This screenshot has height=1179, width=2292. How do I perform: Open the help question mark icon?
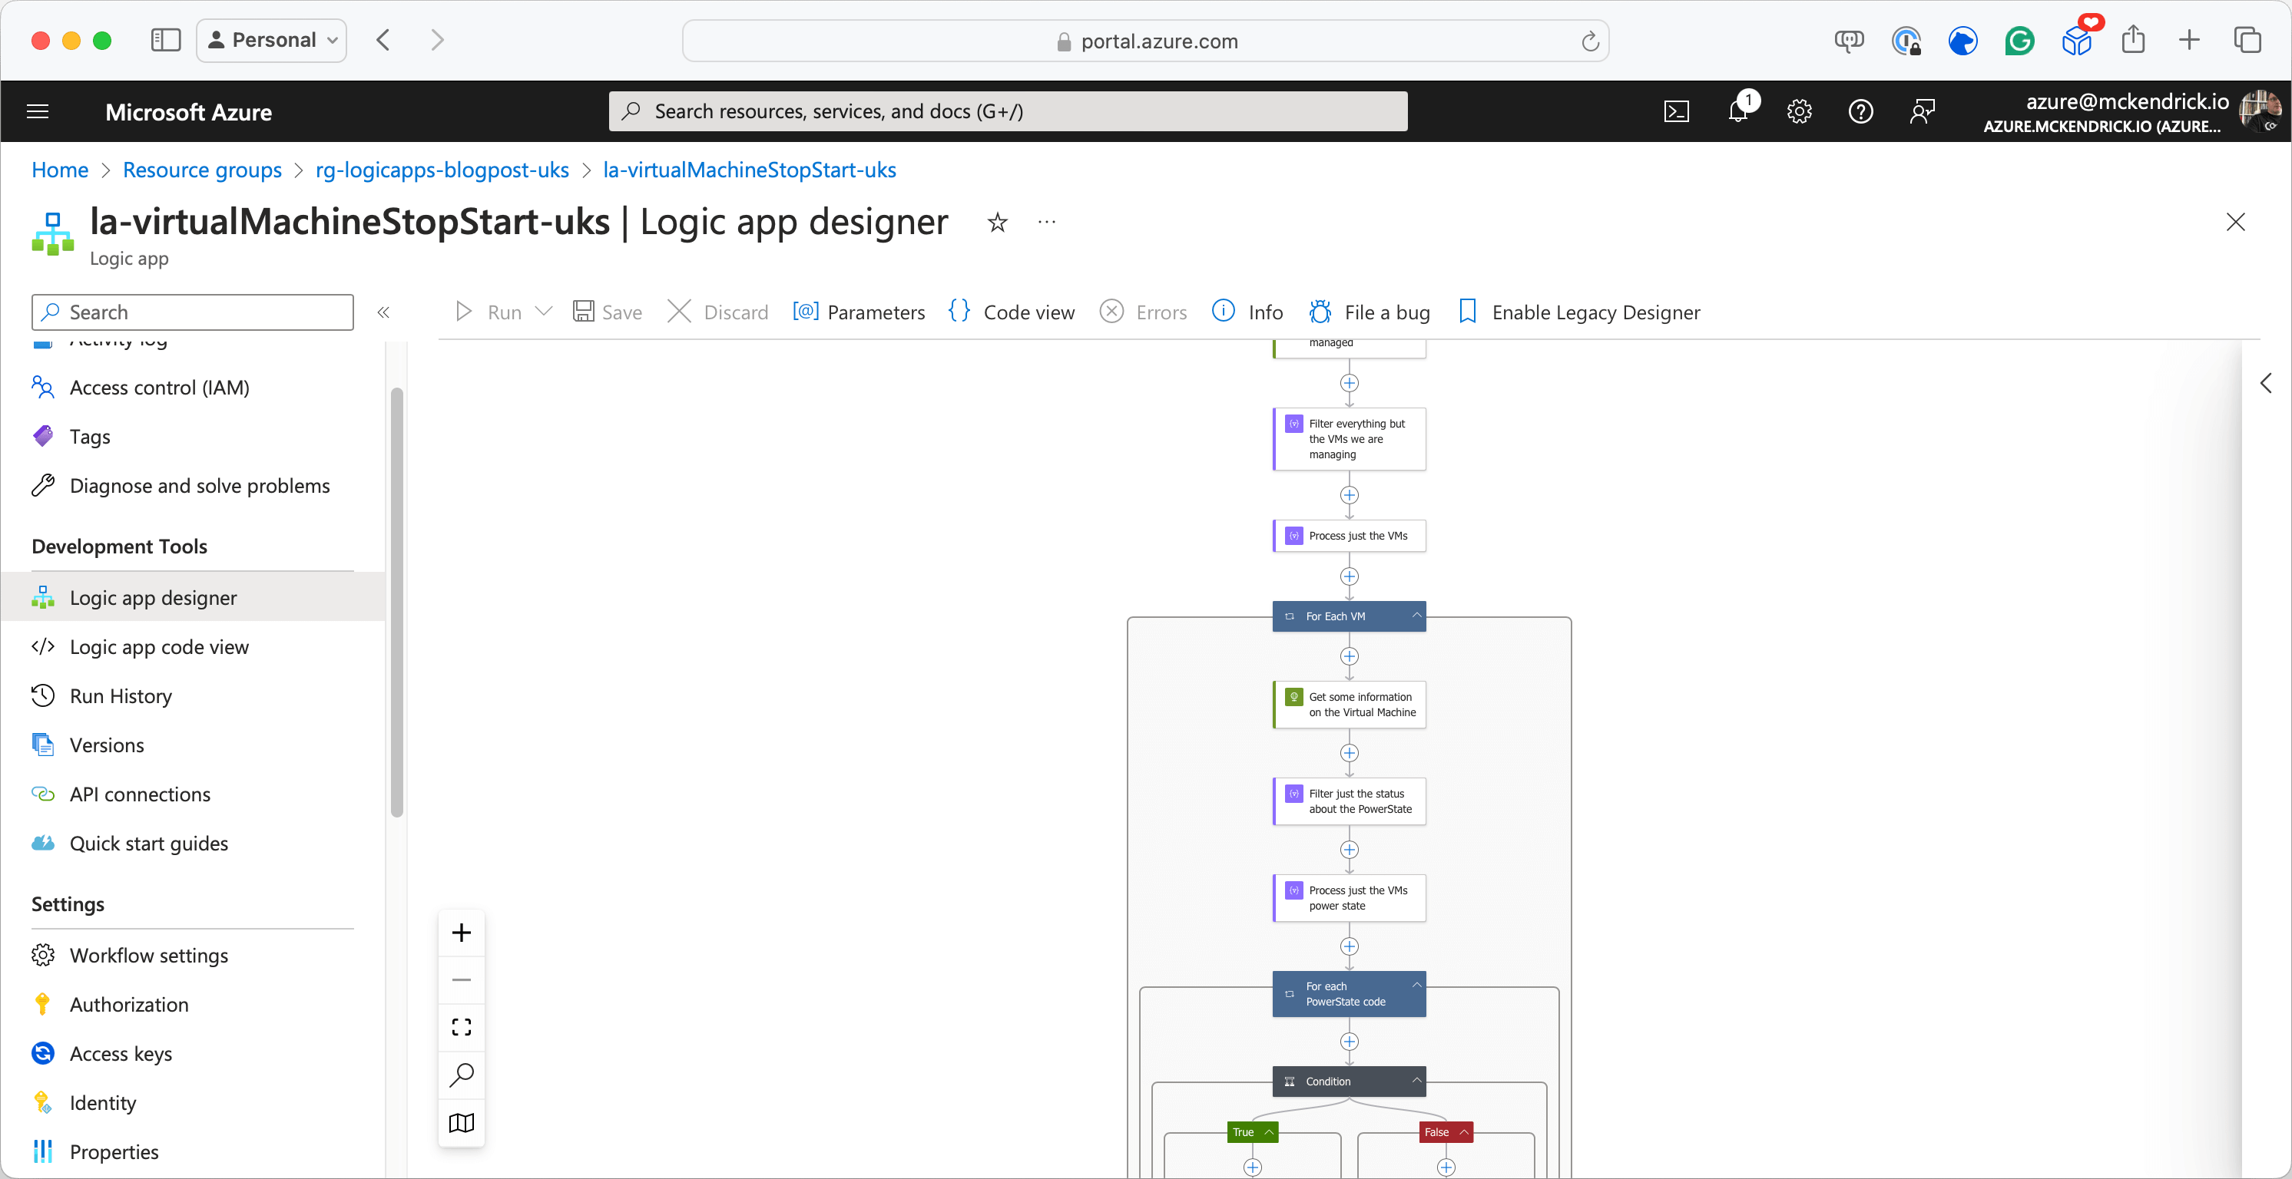(x=1860, y=111)
